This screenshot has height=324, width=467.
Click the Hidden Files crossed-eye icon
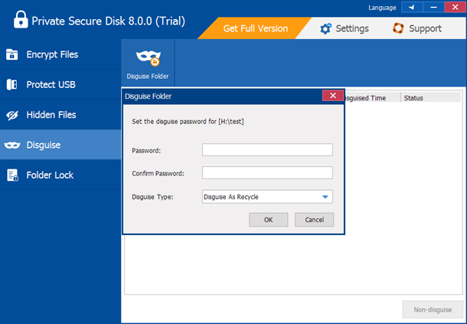(12, 115)
